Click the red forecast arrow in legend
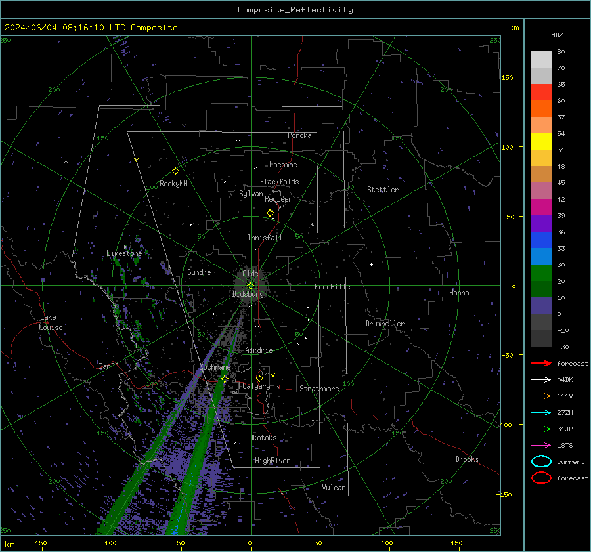Screen dimensions: 591x552 click(x=541, y=363)
